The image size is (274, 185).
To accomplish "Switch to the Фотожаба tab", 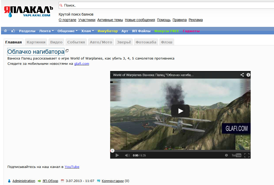I will (146, 42).
